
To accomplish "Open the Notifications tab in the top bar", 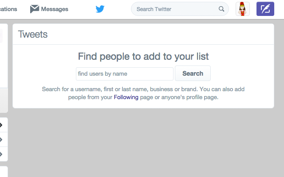I will 8,9.
